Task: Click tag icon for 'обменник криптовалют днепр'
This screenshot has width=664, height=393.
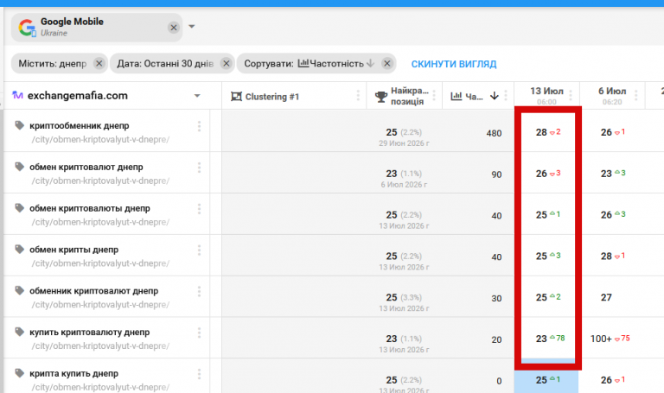Action: coord(19,290)
